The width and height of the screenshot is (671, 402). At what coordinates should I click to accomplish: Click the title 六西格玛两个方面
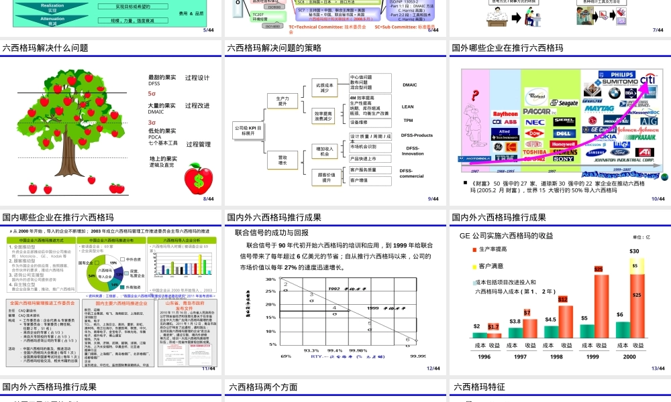point(263,387)
